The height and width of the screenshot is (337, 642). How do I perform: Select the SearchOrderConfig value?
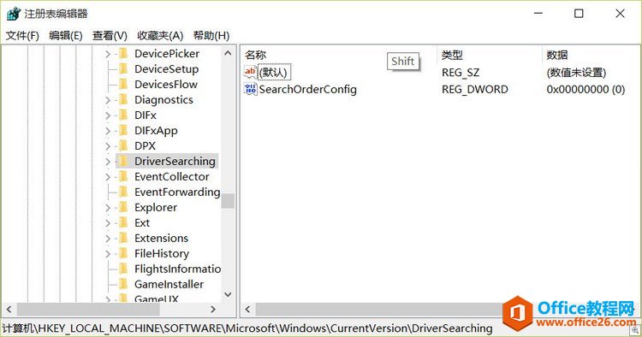click(x=307, y=89)
